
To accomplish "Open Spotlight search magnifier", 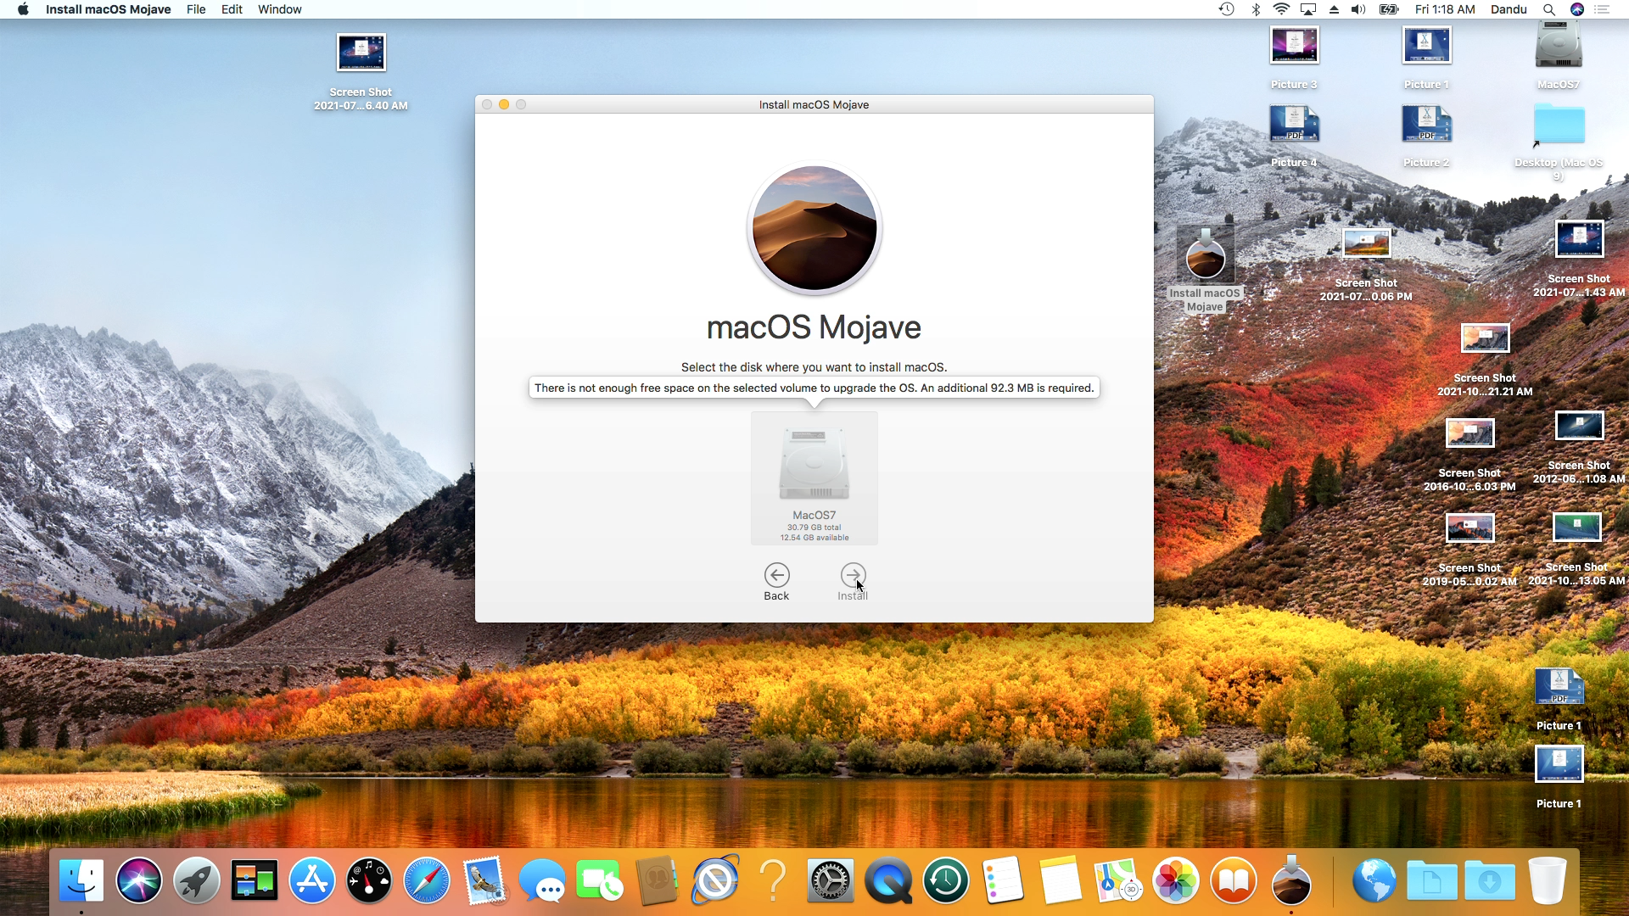I will point(1548,9).
